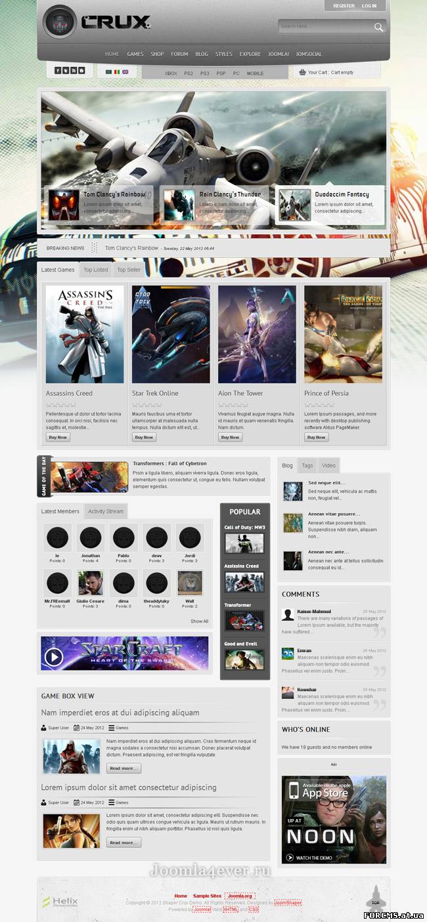This screenshot has height=922, width=427.
Task: Click the Call of Duty MW3 thumbnail
Action: [244, 543]
